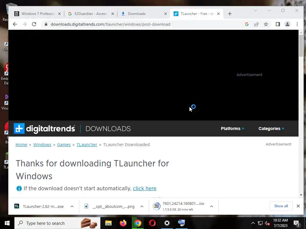
Task: Click the forward navigation arrow
Action: [x=25, y=24]
